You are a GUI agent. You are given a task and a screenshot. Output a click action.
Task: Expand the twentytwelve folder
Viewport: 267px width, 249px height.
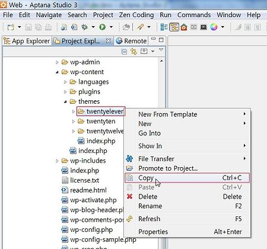[74, 131]
